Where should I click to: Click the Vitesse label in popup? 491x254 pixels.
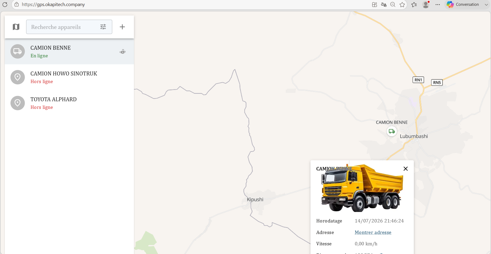(x=324, y=244)
